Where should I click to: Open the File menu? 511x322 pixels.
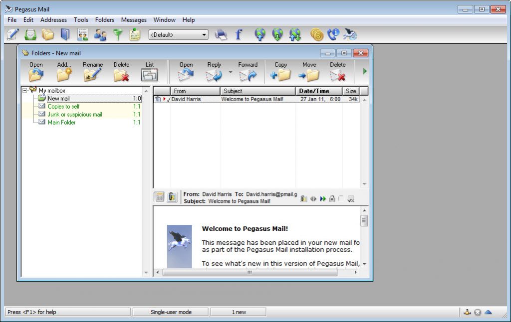pyautogui.click(x=12, y=20)
